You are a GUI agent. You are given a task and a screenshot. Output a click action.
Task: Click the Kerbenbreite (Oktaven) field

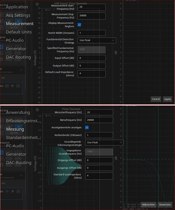click(99, 135)
